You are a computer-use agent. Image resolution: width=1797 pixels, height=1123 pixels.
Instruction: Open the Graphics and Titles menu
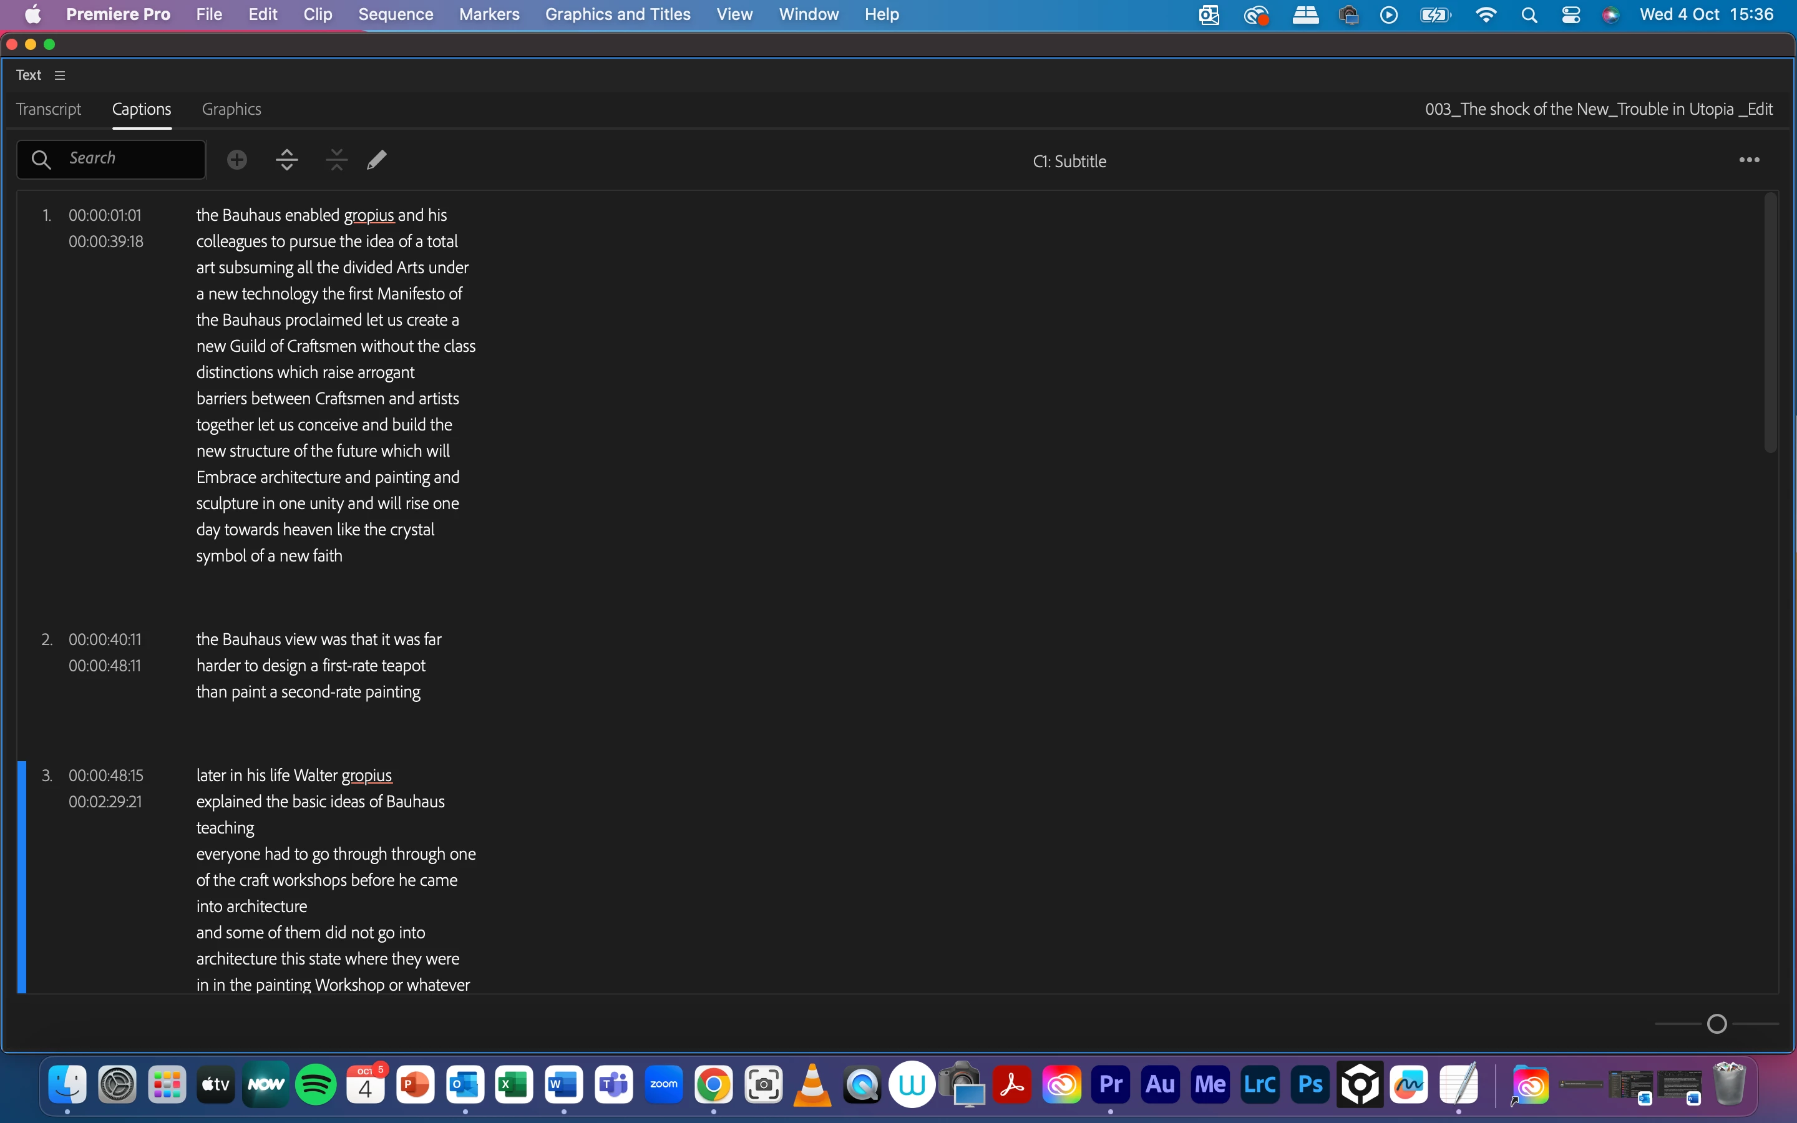[x=617, y=14]
